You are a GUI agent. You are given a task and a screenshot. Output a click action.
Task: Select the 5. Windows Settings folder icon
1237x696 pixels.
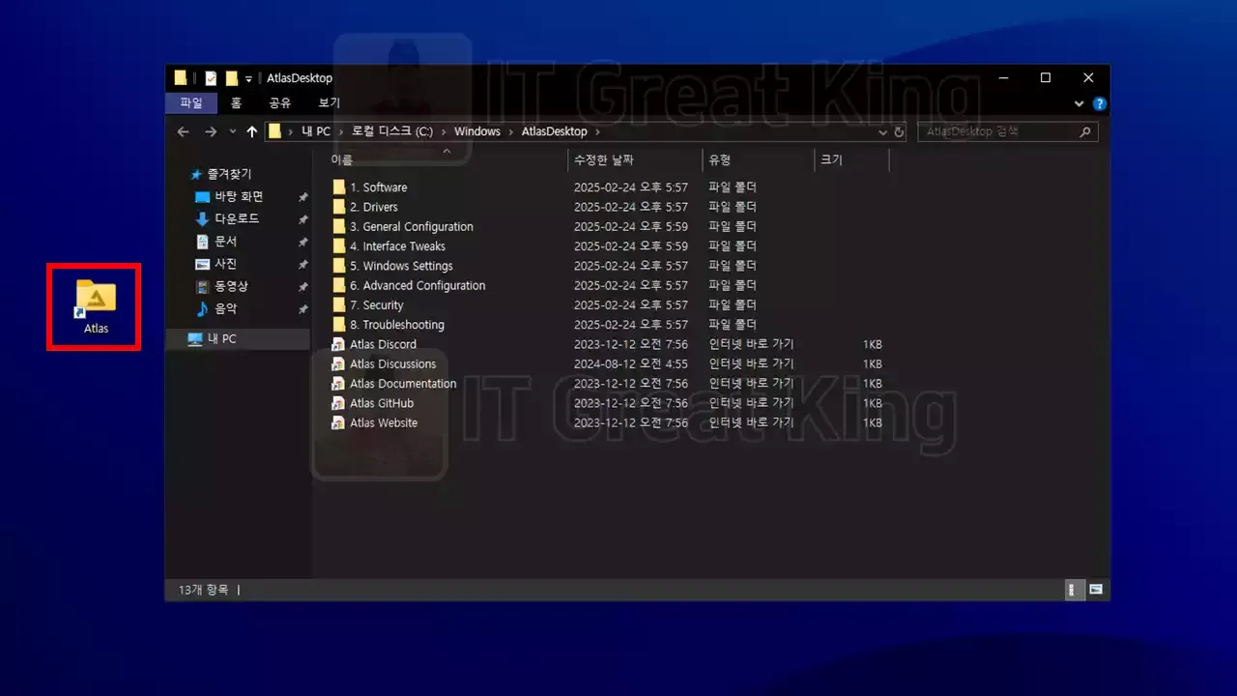tap(338, 266)
